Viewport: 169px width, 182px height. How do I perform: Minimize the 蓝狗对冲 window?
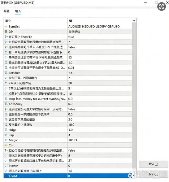(x=145, y=2)
